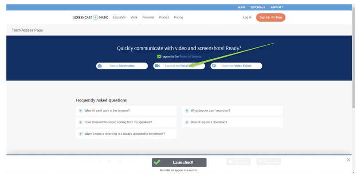Click the camera icon on Take a Screenshot
The image size is (361, 183).
click(100, 66)
